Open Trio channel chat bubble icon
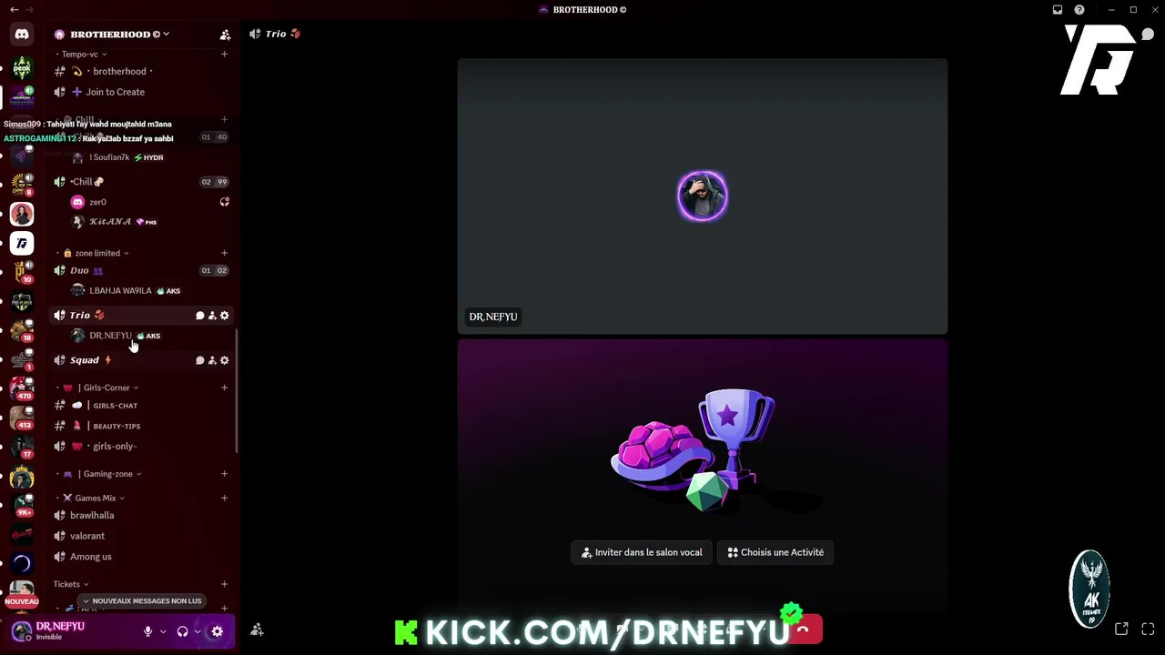This screenshot has height=655, width=1165. pyautogui.click(x=200, y=316)
